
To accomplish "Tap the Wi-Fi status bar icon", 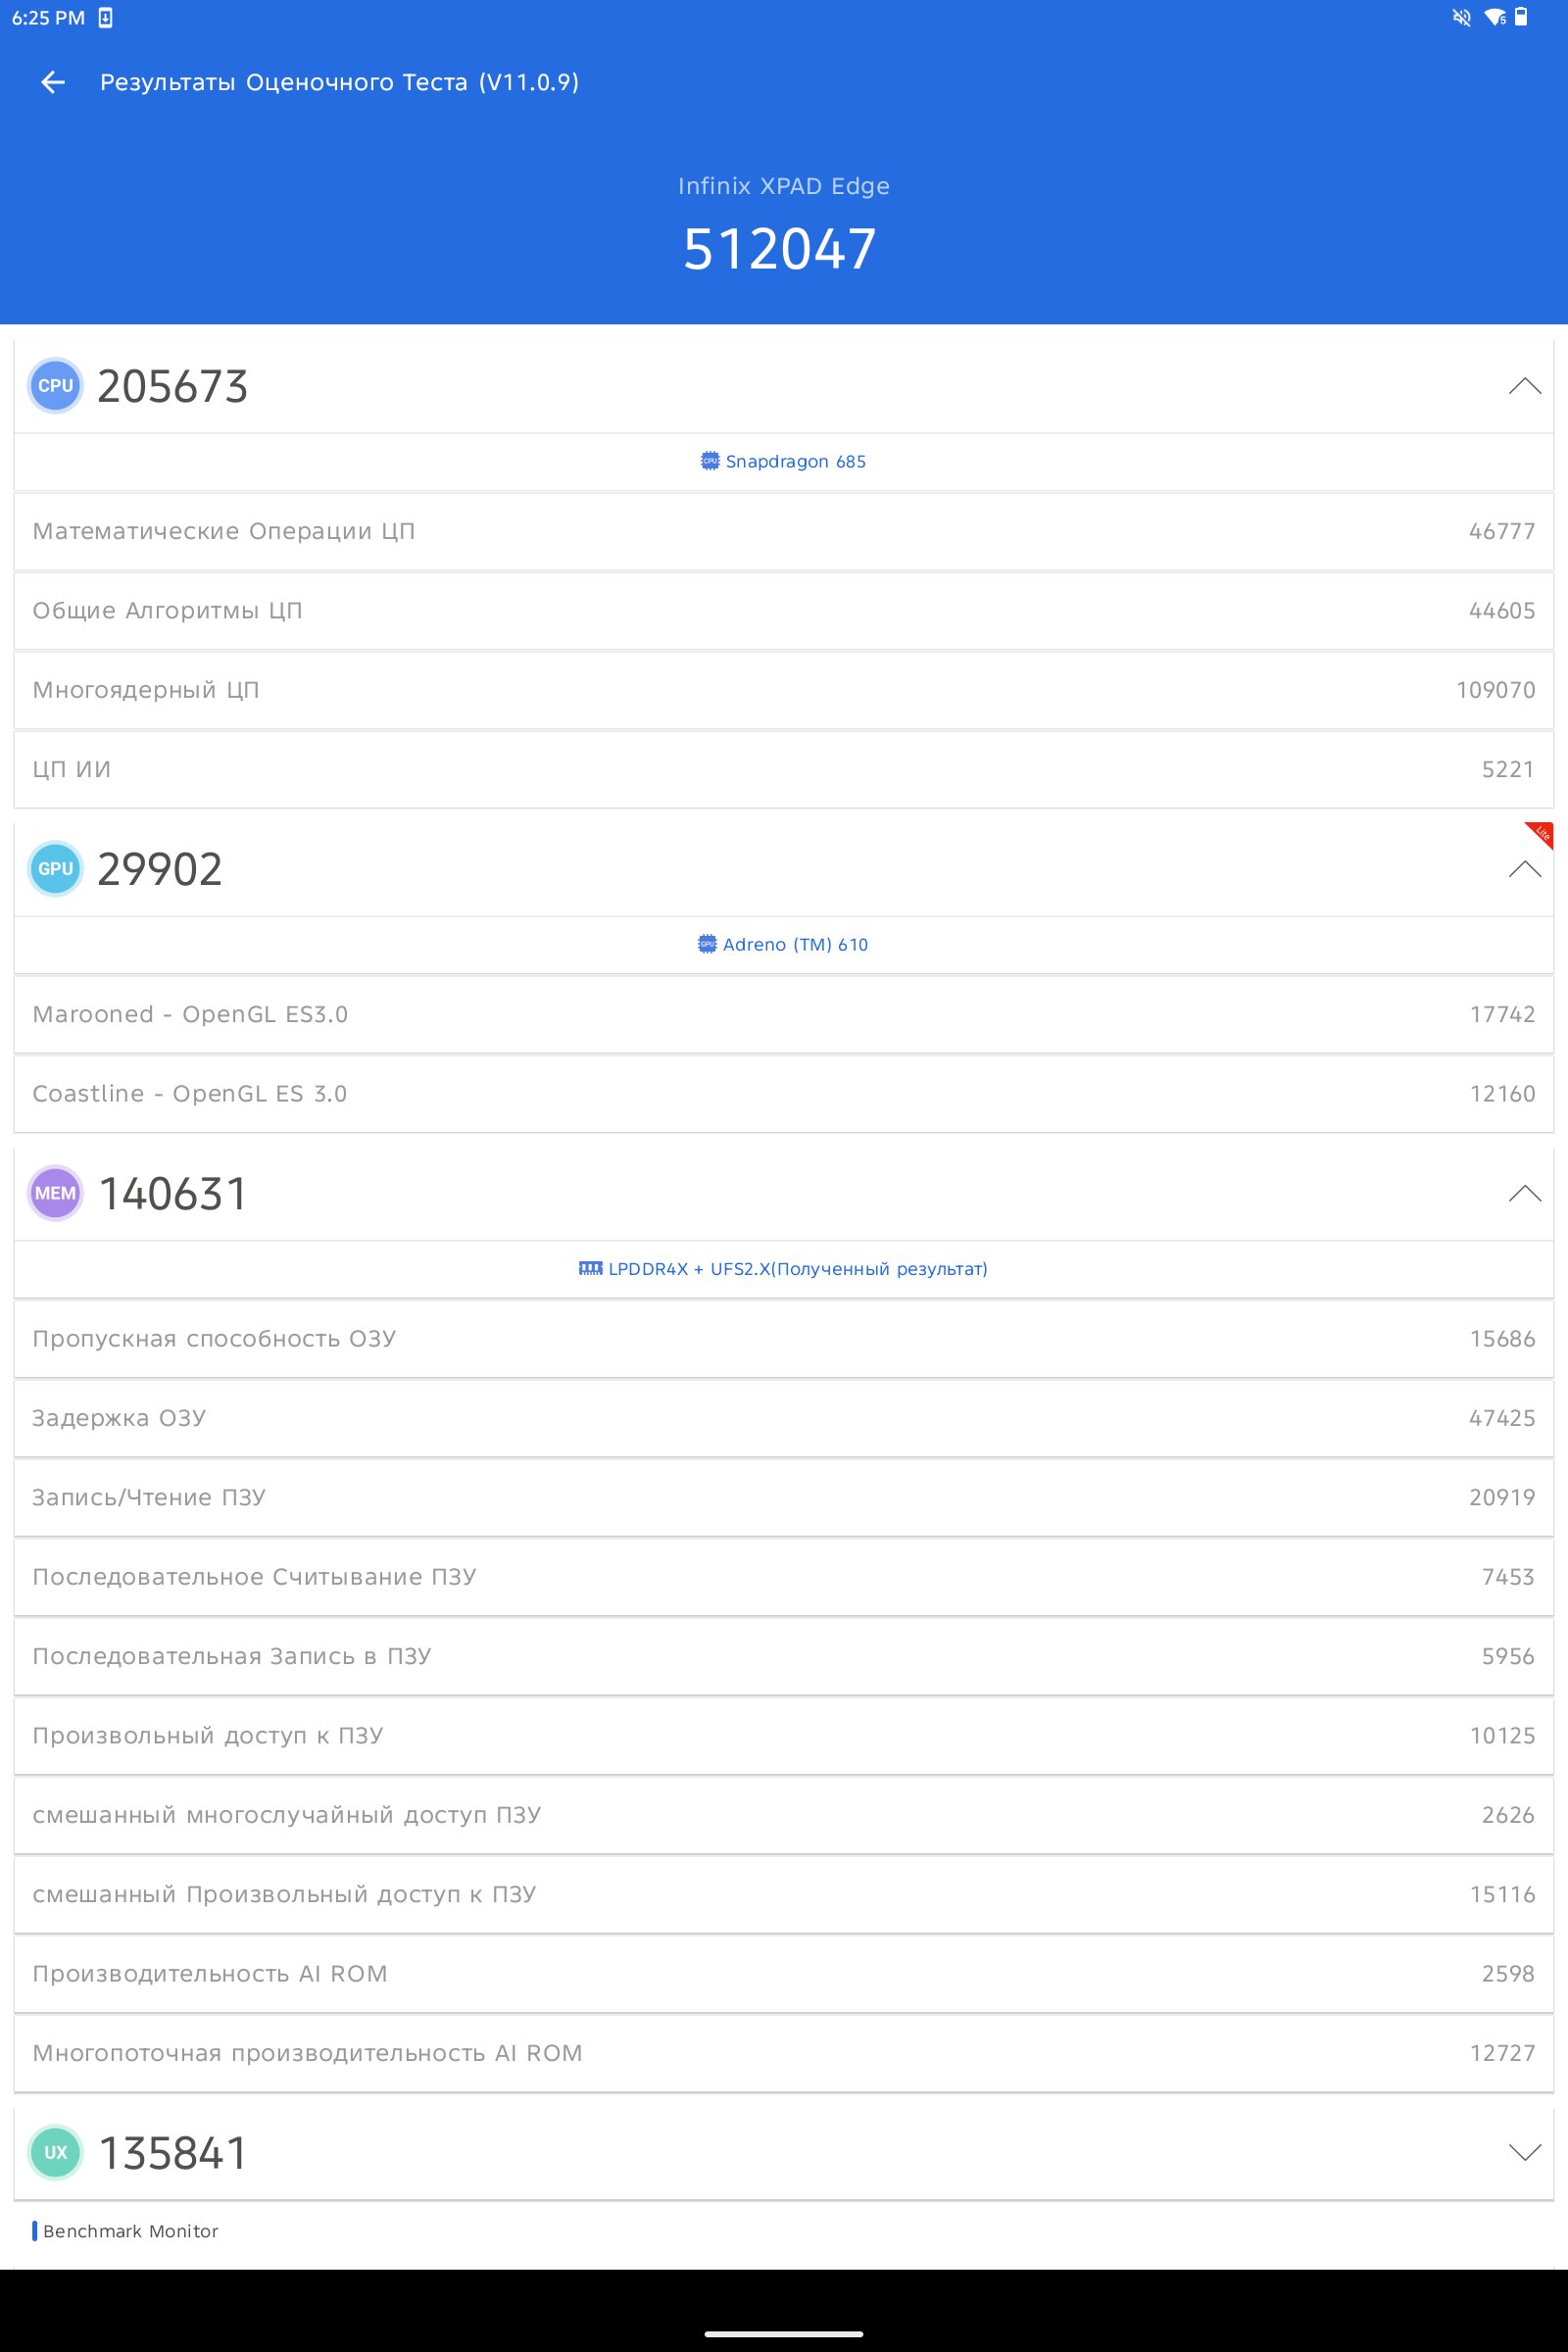I will (x=1495, y=18).
